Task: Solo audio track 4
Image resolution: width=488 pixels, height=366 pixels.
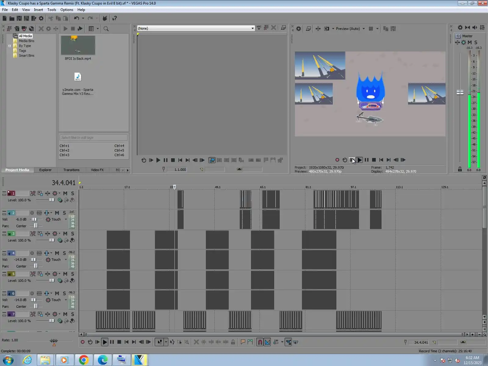Action: coord(64,253)
